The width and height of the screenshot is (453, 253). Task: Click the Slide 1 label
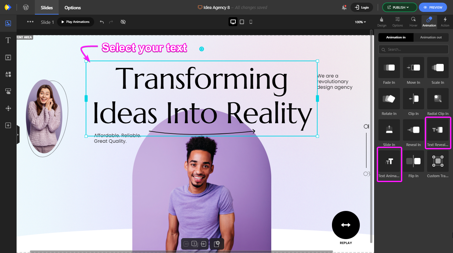(47, 22)
